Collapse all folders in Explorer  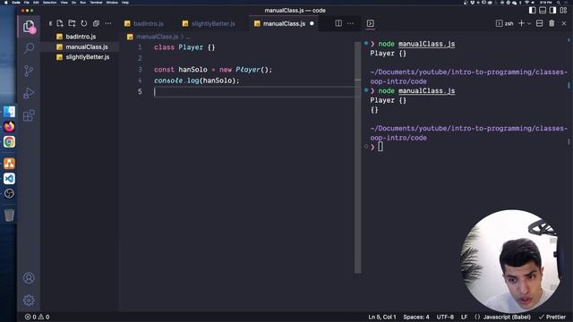coord(96,23)
